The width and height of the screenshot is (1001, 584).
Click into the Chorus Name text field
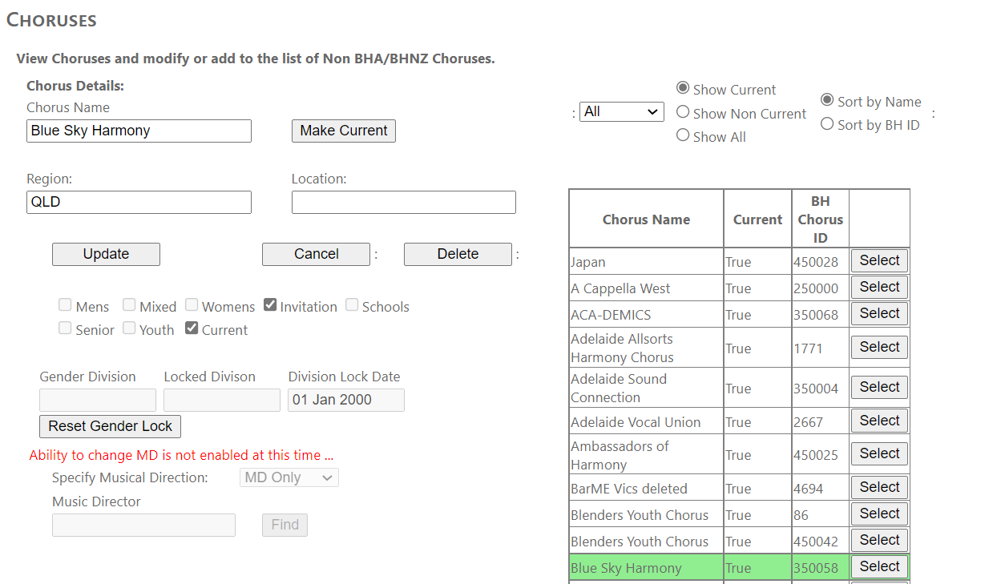coord(139,131)
